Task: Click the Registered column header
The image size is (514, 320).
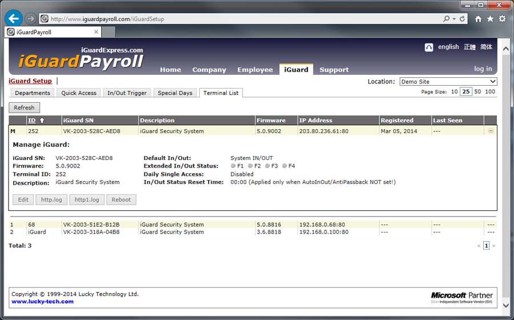Action: pos(397,121)
